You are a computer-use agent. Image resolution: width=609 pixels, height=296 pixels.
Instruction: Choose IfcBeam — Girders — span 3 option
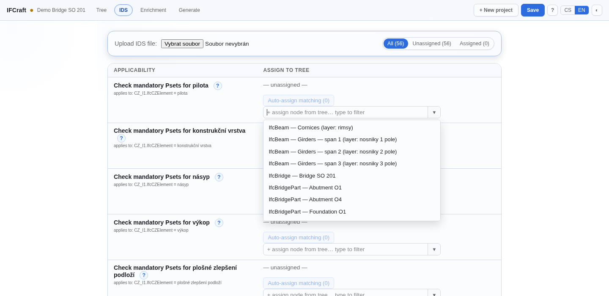(x=352, y=164)
